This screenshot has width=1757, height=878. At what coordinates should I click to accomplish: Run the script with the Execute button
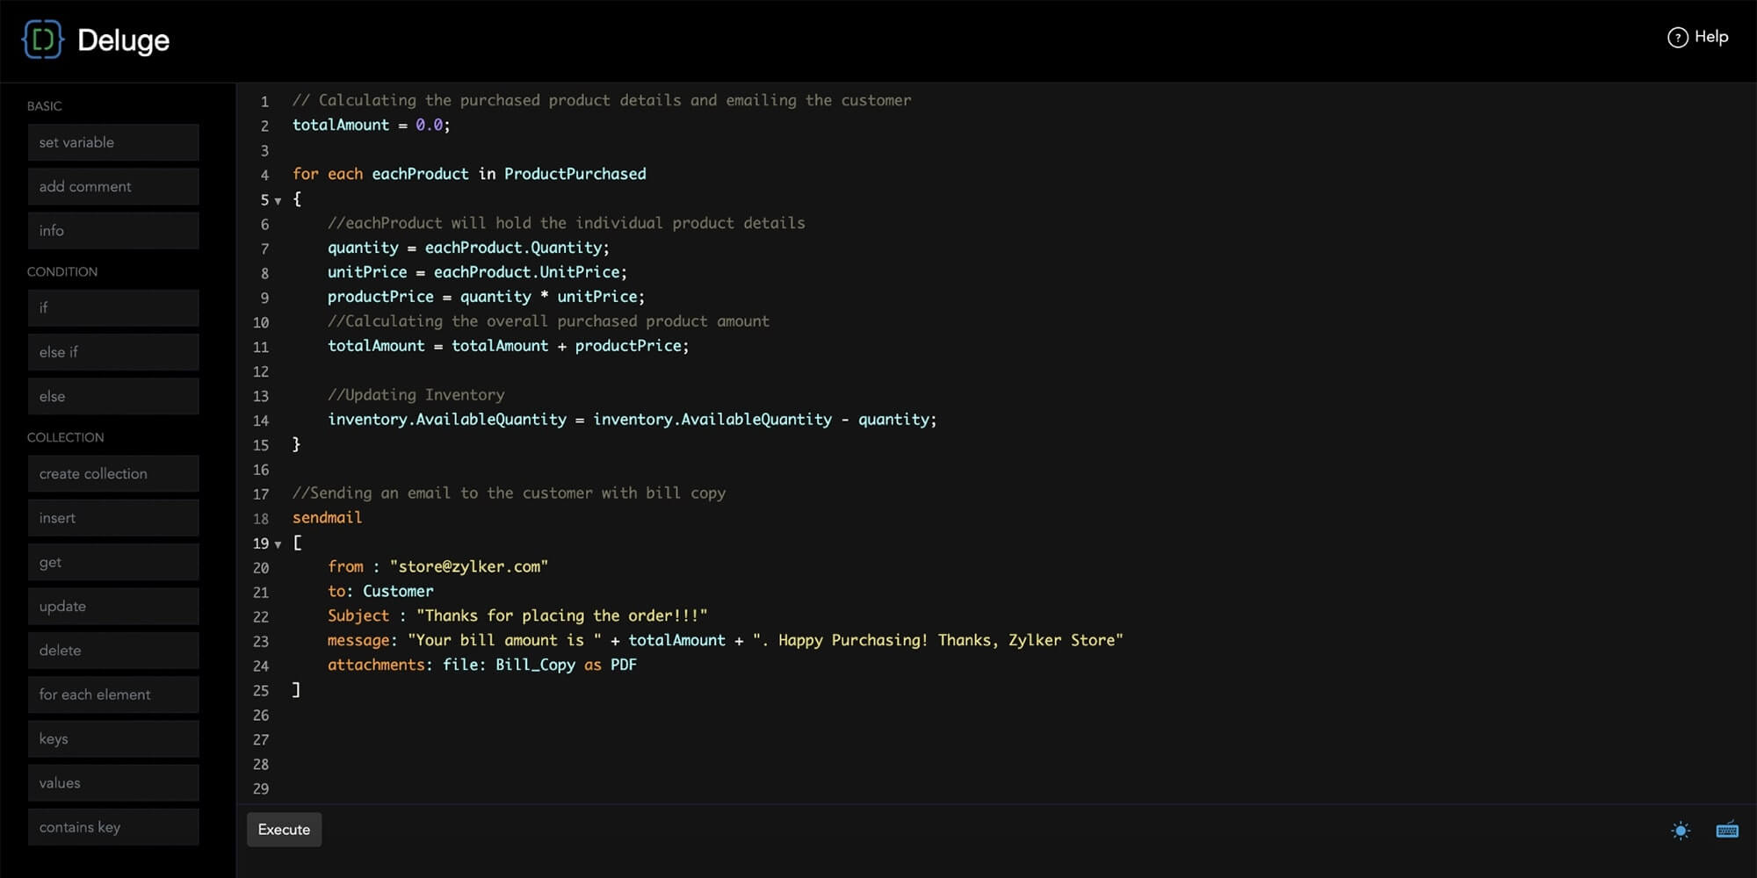[284, 830]
